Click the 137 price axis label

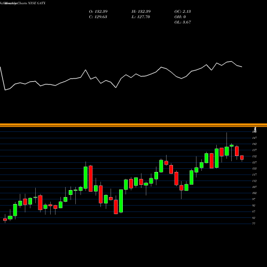click(254, 150)
